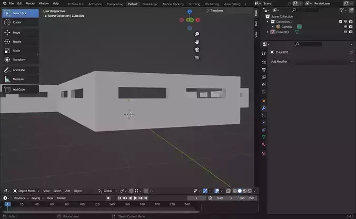
Task: Disable Collection 1 in renders
Action: 351,22
